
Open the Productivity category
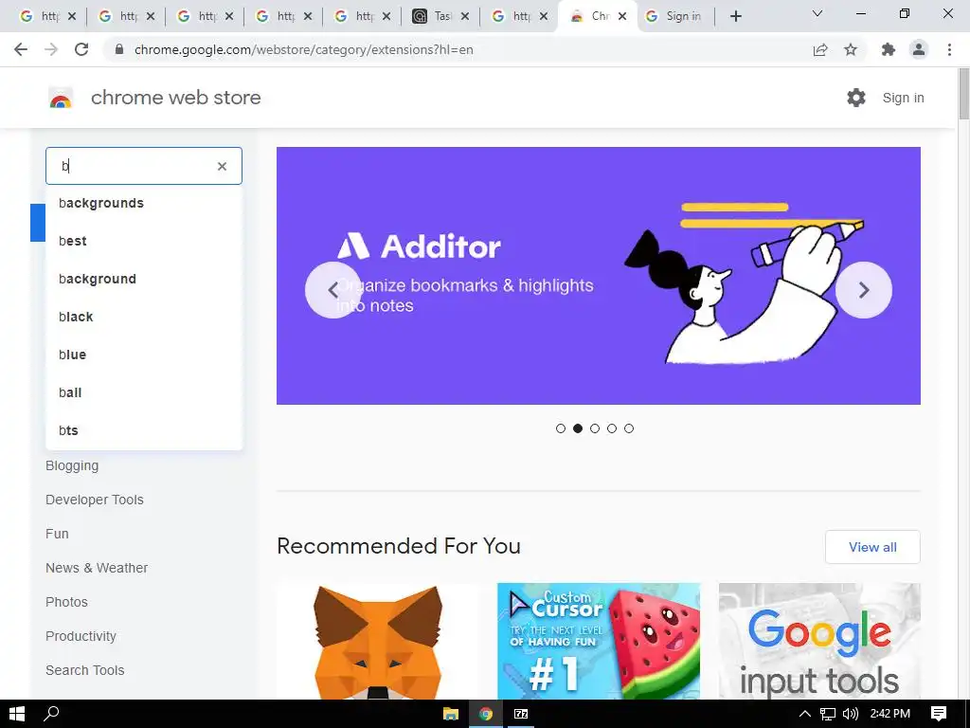tap(81, 636)
